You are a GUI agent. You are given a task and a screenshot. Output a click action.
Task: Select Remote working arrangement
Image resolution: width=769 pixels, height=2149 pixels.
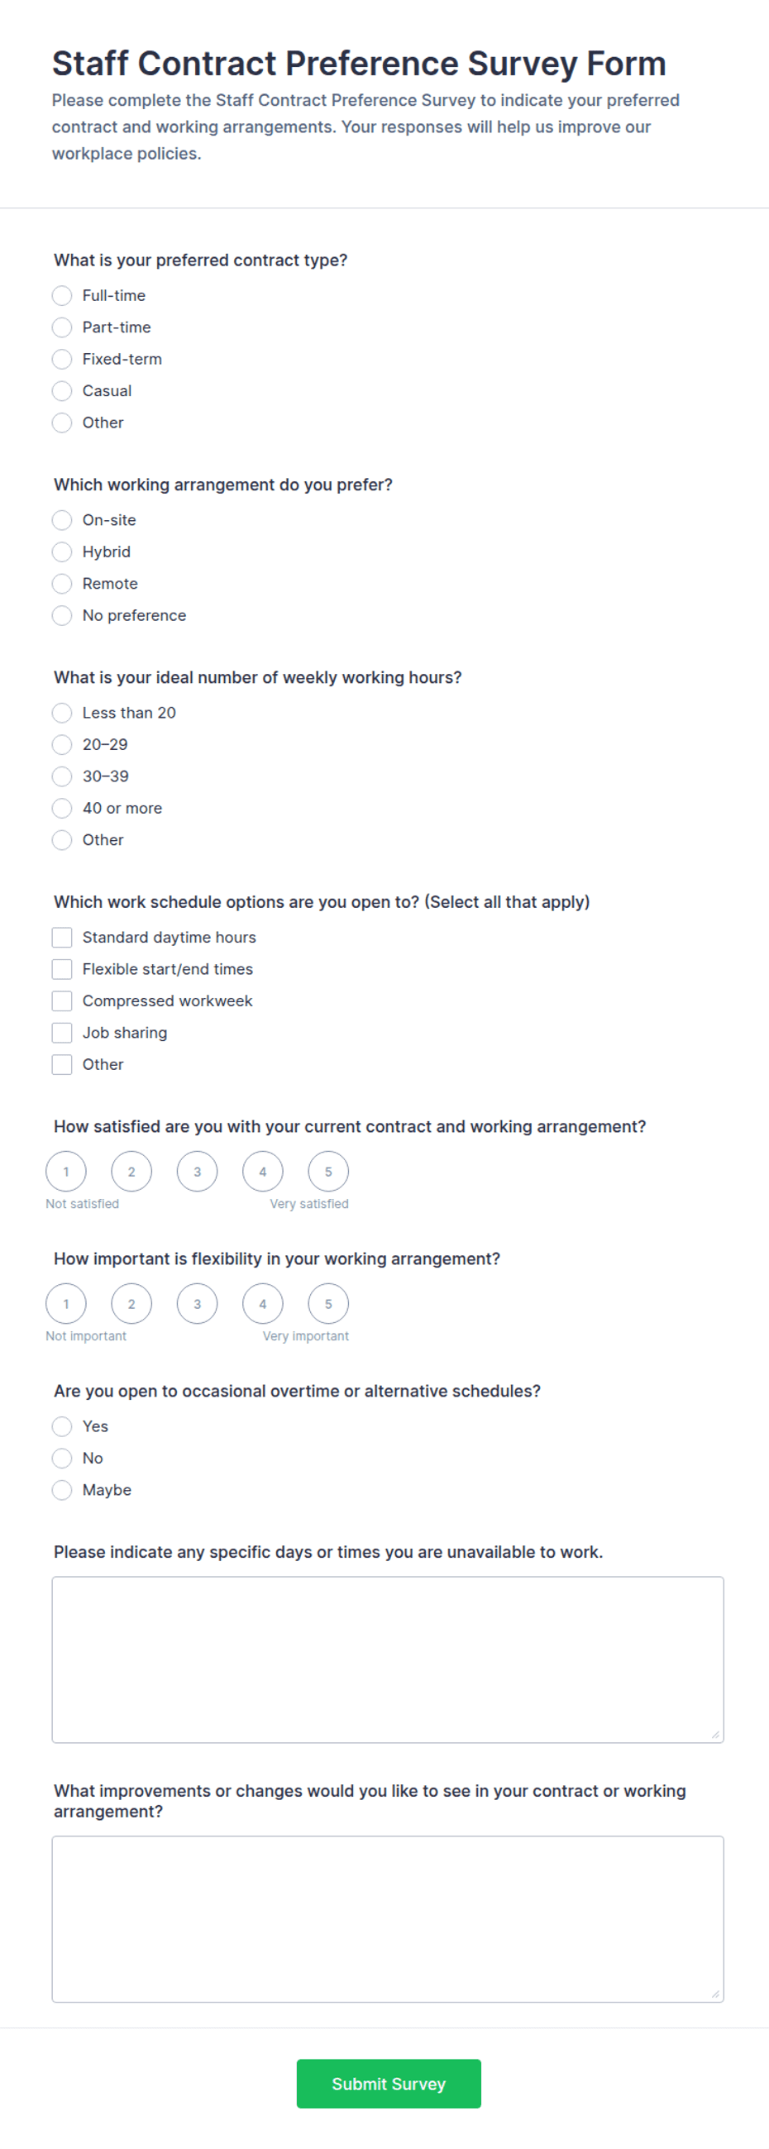click(62, 583)
